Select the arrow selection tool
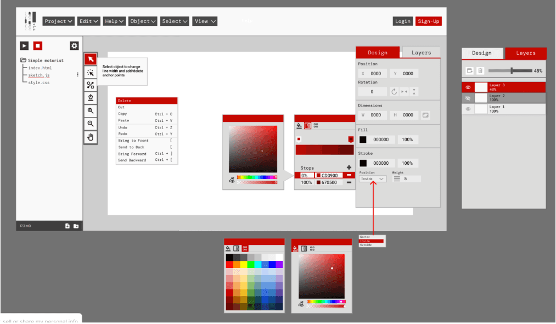This screenshot has height=324, width=556. click(91, 59)
